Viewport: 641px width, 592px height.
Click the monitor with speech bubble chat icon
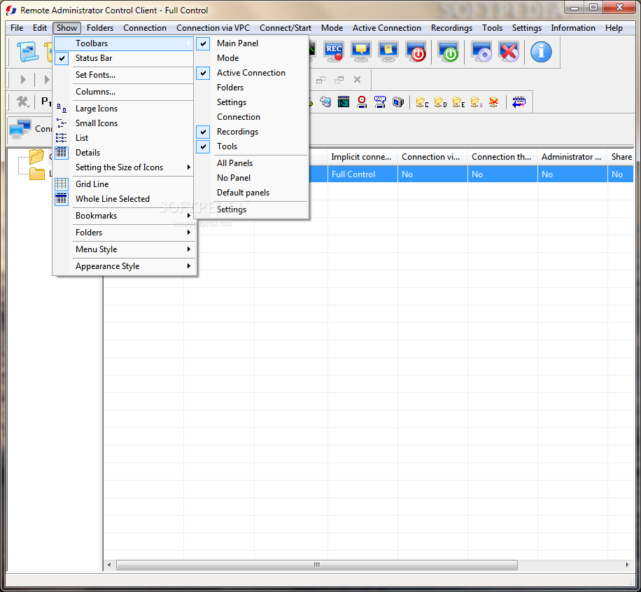pos(361,52)
